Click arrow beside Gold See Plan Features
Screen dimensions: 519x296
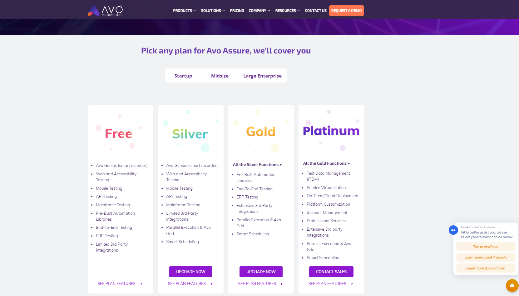tap(282, 284)
